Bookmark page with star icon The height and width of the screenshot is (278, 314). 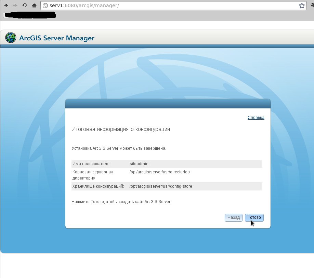pyautogui.click(x=302, y=5)
